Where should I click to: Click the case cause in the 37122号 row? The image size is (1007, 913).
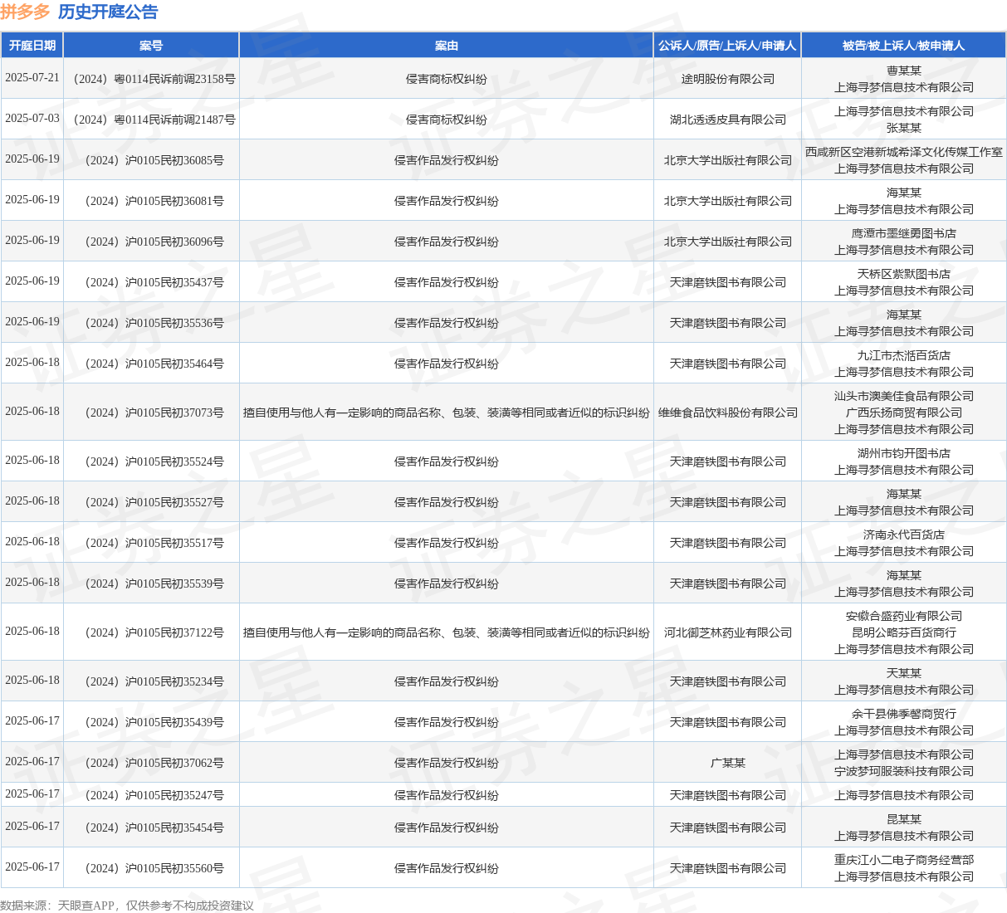pyautogui.click(x=447, y=632)
